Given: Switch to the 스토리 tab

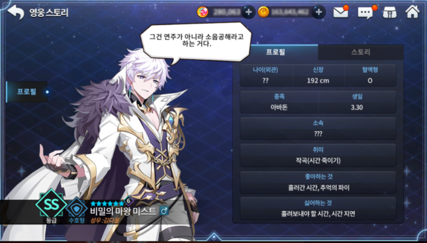Looking at the screenshot, I should [361, 52].
